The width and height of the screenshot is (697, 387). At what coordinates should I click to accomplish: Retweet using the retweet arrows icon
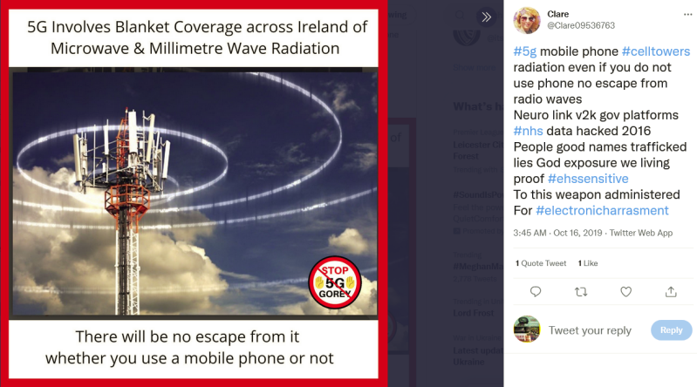(580, 291)
